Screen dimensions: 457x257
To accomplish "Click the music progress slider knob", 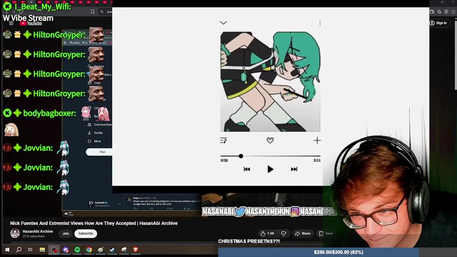I will click(241, 156).
